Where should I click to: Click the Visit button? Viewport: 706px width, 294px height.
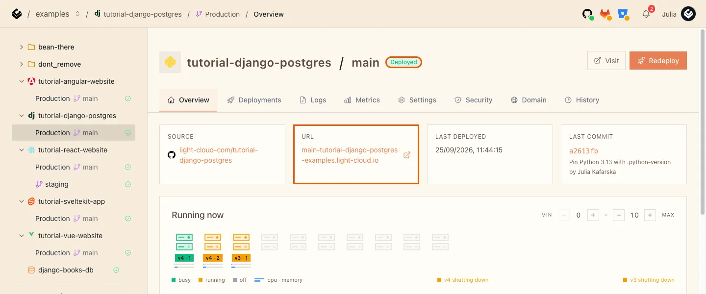point(606,61)
